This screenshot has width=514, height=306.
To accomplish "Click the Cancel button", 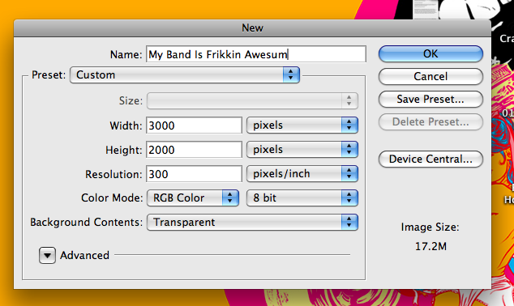I will (x=430, y=76).
